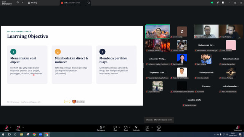The width and height of the screenshot is (244, 137).
Task: Select Puja Pratama's video tile
Action: point(231,31)
